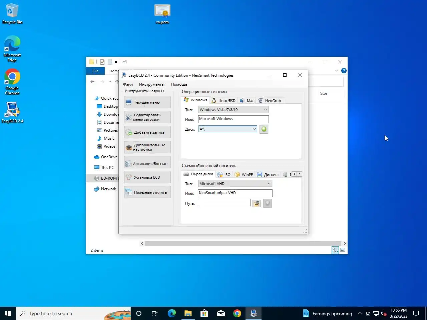Select the Образ диска tab
The height and width of the screenshot is (320, 427).
(198, 174)
